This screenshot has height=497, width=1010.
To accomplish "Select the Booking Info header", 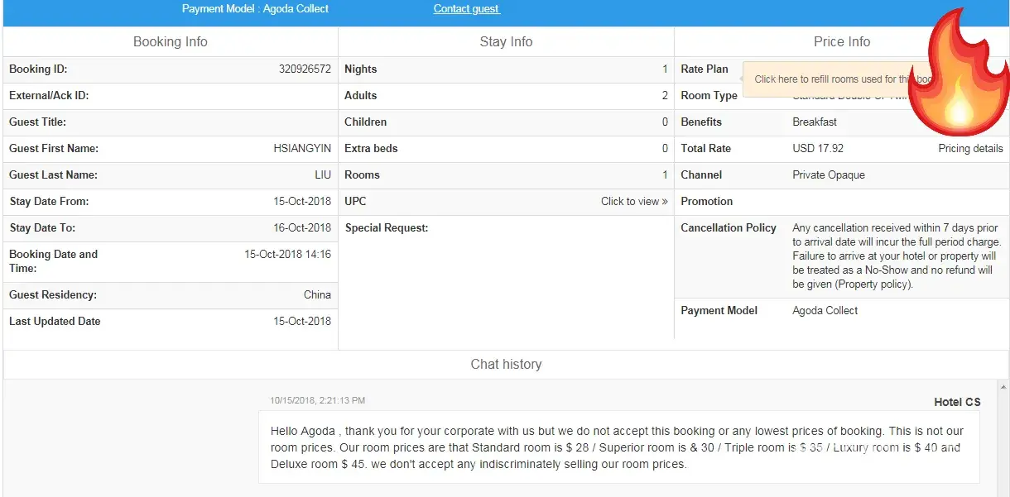I will (x=171, y=42).
